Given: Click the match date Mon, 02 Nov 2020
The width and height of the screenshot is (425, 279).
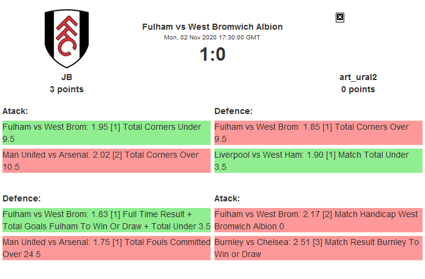Looking at the screenshot, I should pos(212,37).
